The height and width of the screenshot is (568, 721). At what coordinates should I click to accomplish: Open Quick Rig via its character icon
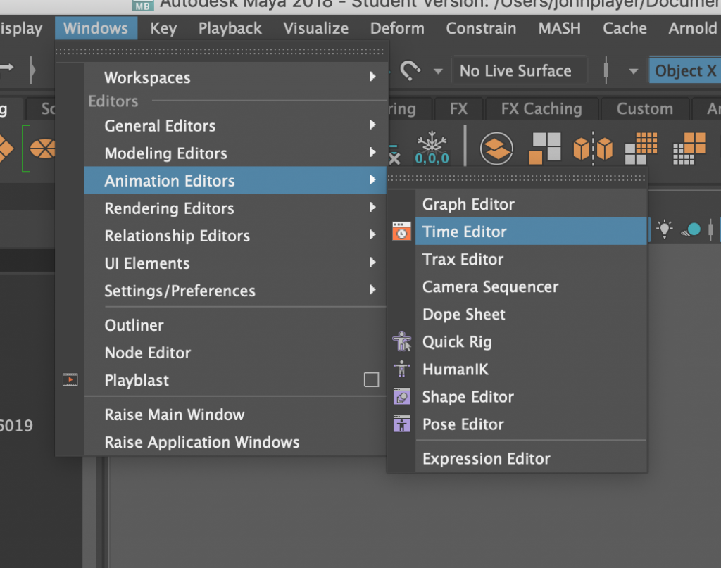tap(401, 341)
